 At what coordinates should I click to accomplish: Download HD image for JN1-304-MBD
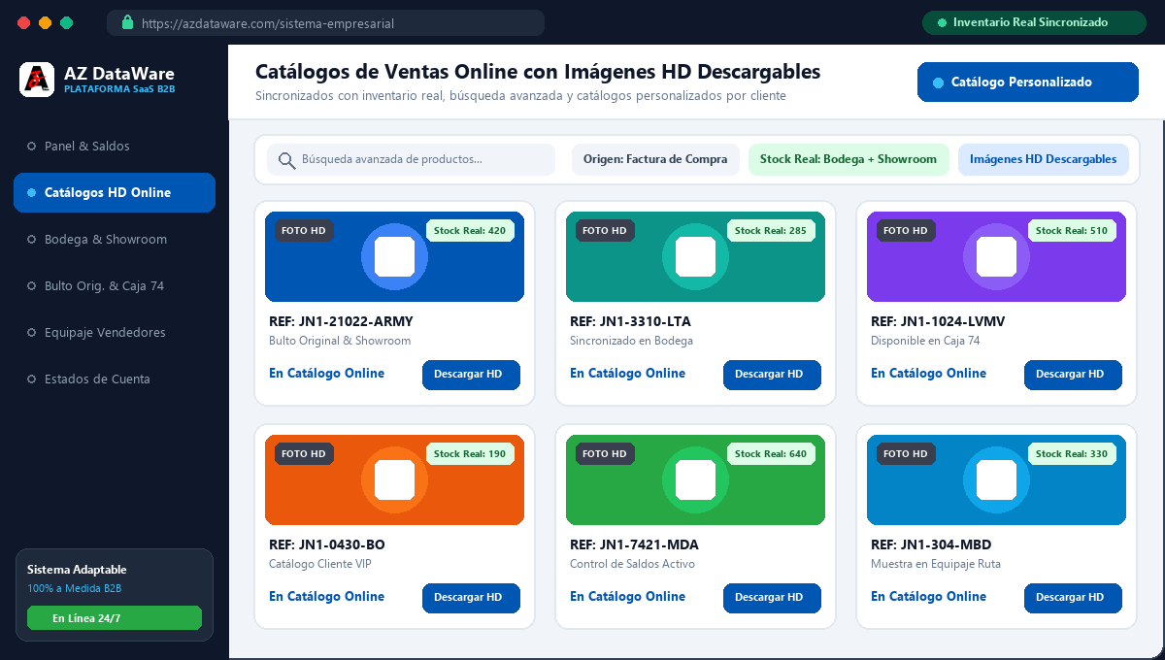pos(1073,598)
